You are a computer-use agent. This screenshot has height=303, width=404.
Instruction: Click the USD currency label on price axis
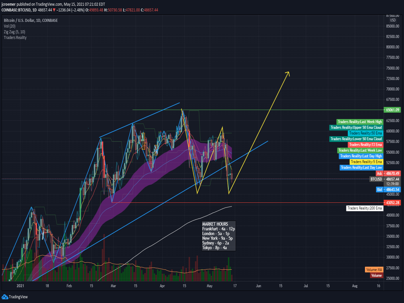(x=393, y=20)
